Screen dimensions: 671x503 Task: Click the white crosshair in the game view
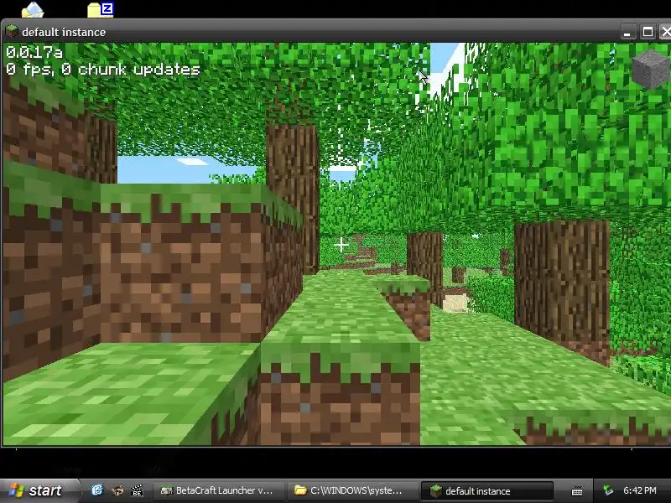coord(341,245)
